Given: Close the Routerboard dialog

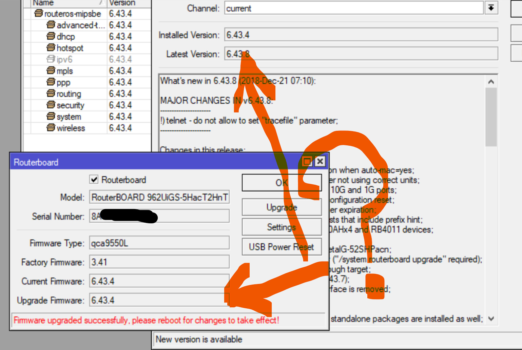Looking at the screenshot, I should click(320, 162).
